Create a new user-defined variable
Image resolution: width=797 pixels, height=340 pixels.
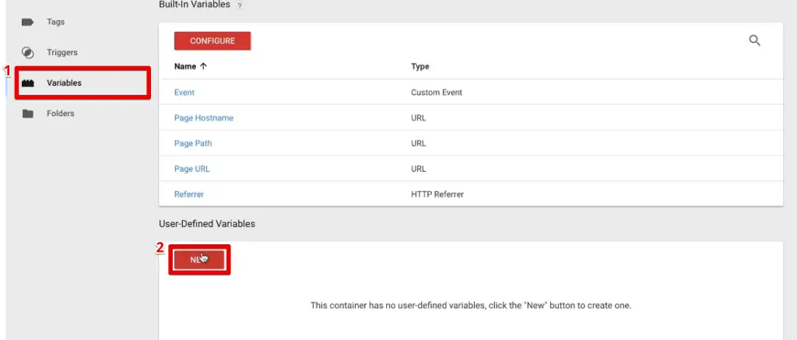click(199, 260)
